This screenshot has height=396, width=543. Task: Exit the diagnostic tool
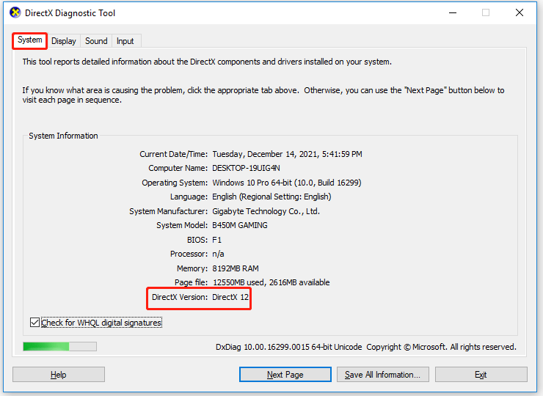click(x=481, y=375)
